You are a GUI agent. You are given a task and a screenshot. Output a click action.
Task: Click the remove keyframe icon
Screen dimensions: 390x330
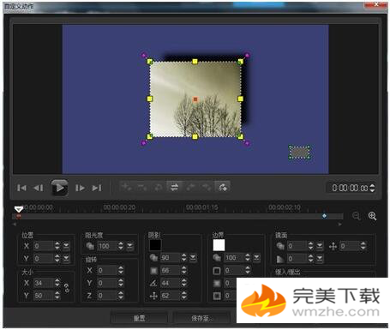coord(142,187)
